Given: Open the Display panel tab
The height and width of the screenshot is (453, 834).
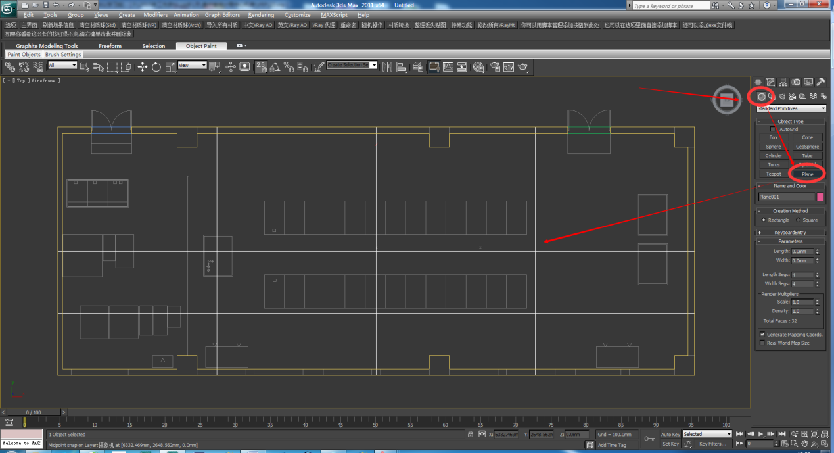Looking at the screenshot, I should [808, 82].
